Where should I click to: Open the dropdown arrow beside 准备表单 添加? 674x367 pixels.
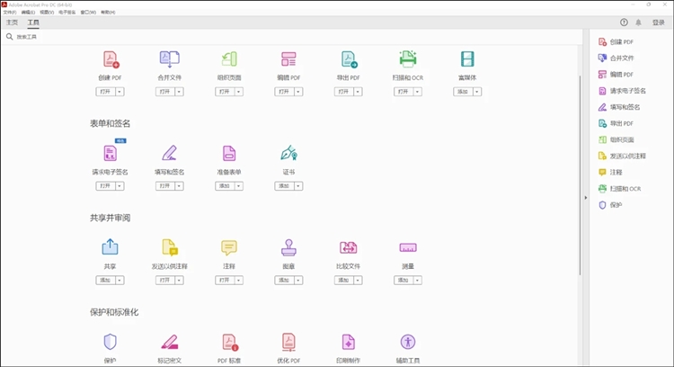click(239, 186)
